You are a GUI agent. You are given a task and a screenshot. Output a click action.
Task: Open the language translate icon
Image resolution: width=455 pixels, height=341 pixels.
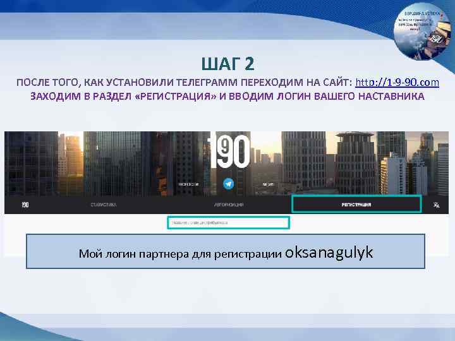[436, 205]
